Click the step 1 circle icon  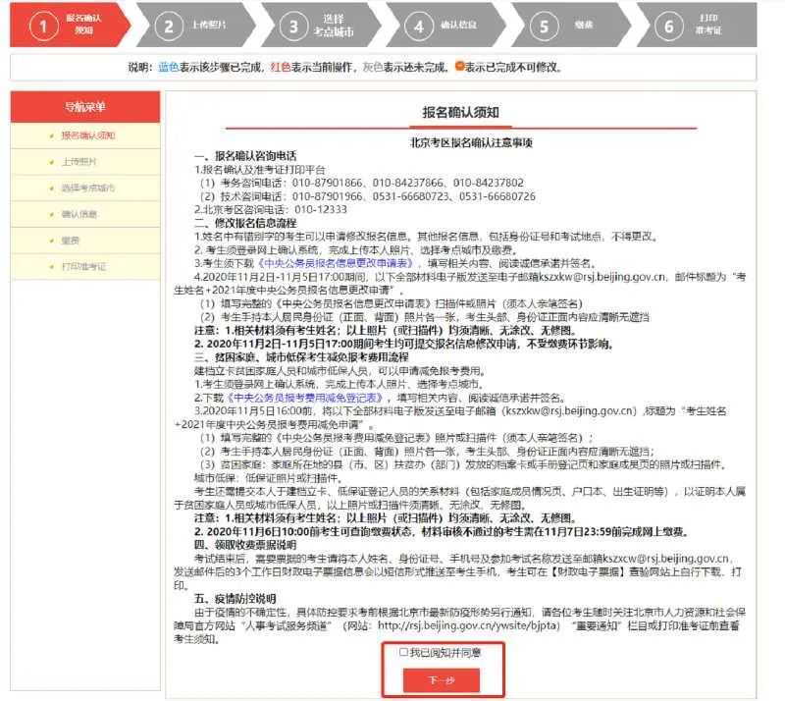coord(42,27)
